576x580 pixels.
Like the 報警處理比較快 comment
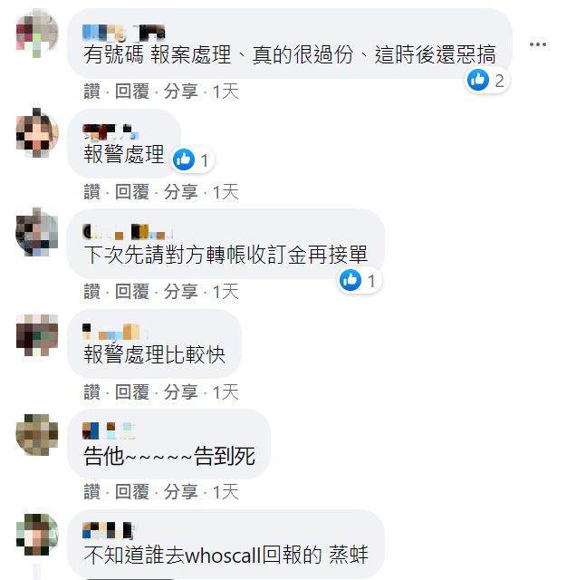point(91,391)
